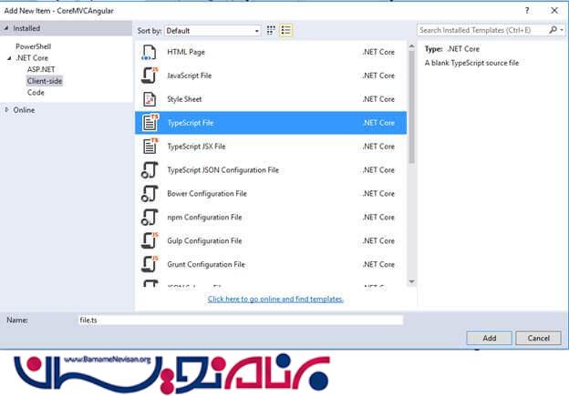
Task: Collapse the Installed templates section
Action: (x=8, y=30)
